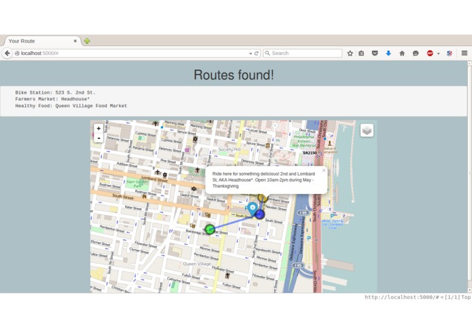Click the S extension icon in toolbar
This screenshot has height=335, width=472.
(450, 53)
